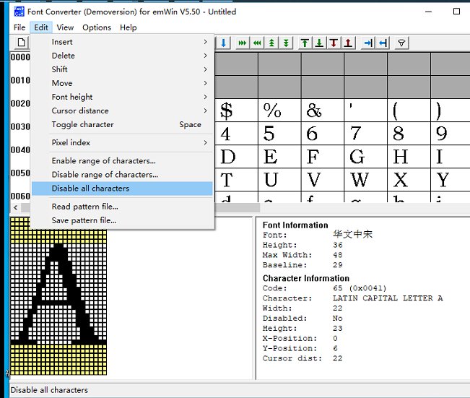Click the funnel filter toolbar icon
The image size is (470, 398).
pos(401,43)
